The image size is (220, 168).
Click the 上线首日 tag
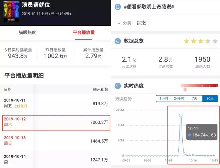tap(21, 106)
